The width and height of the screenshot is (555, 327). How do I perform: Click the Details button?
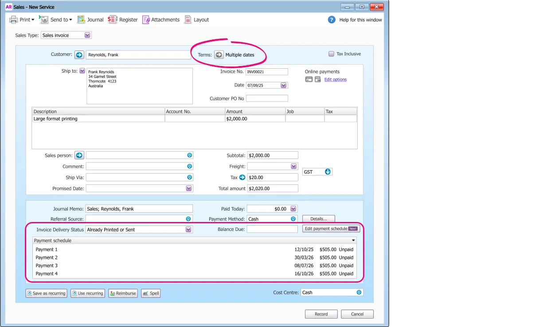[x=318, y=219]
